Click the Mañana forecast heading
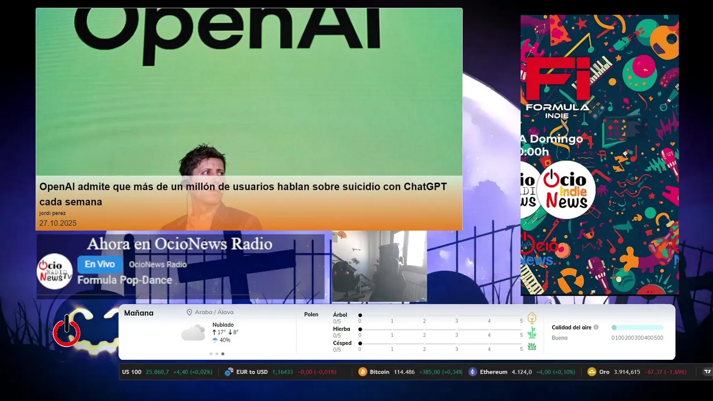 coord(139,313)
